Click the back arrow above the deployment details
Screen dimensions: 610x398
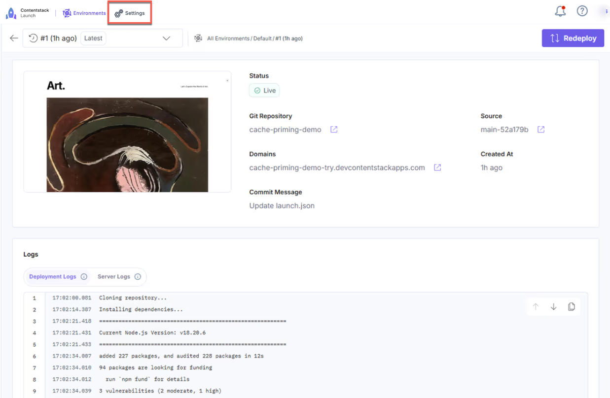[13, 37]
